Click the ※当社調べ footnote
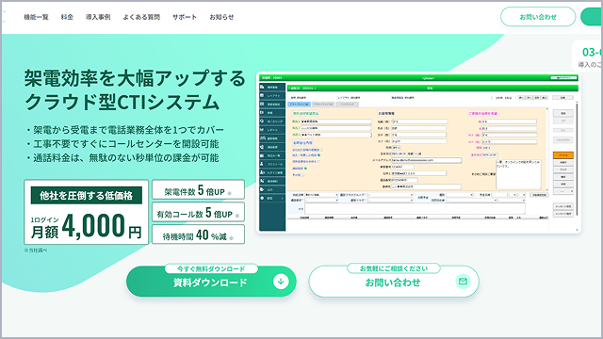The height and width of the screenshot is (339, 603). 36,250
